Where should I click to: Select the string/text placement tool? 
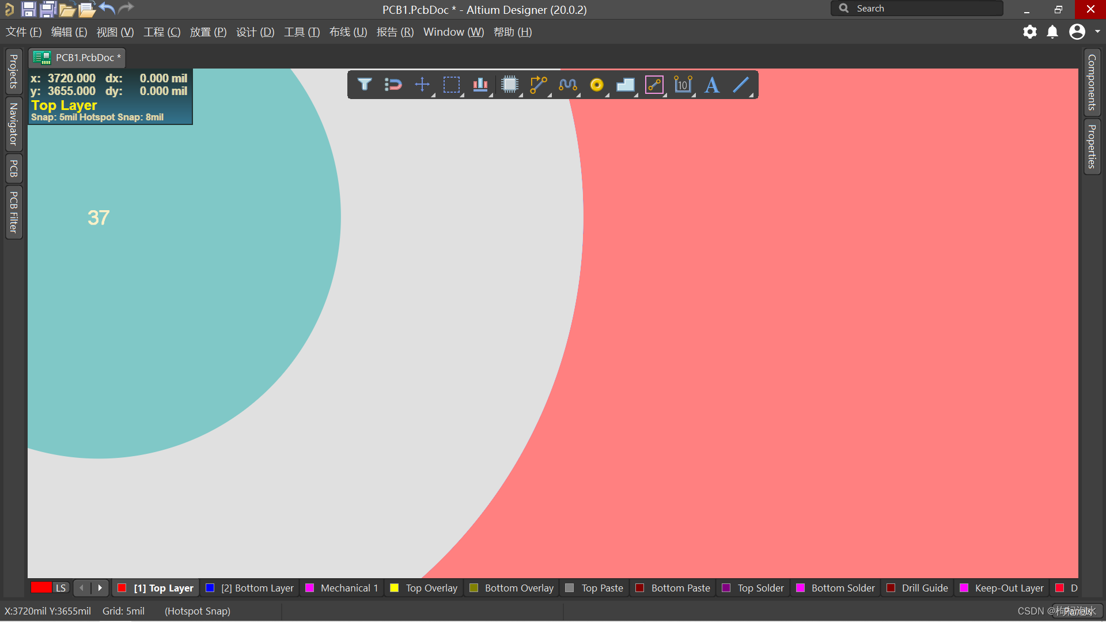[712, 84]
